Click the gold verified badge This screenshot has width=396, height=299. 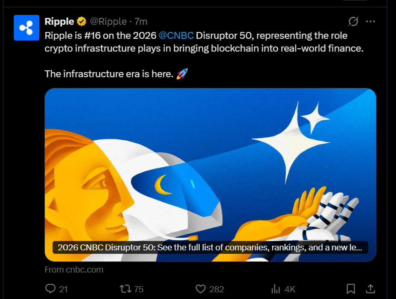click(82, 21)
